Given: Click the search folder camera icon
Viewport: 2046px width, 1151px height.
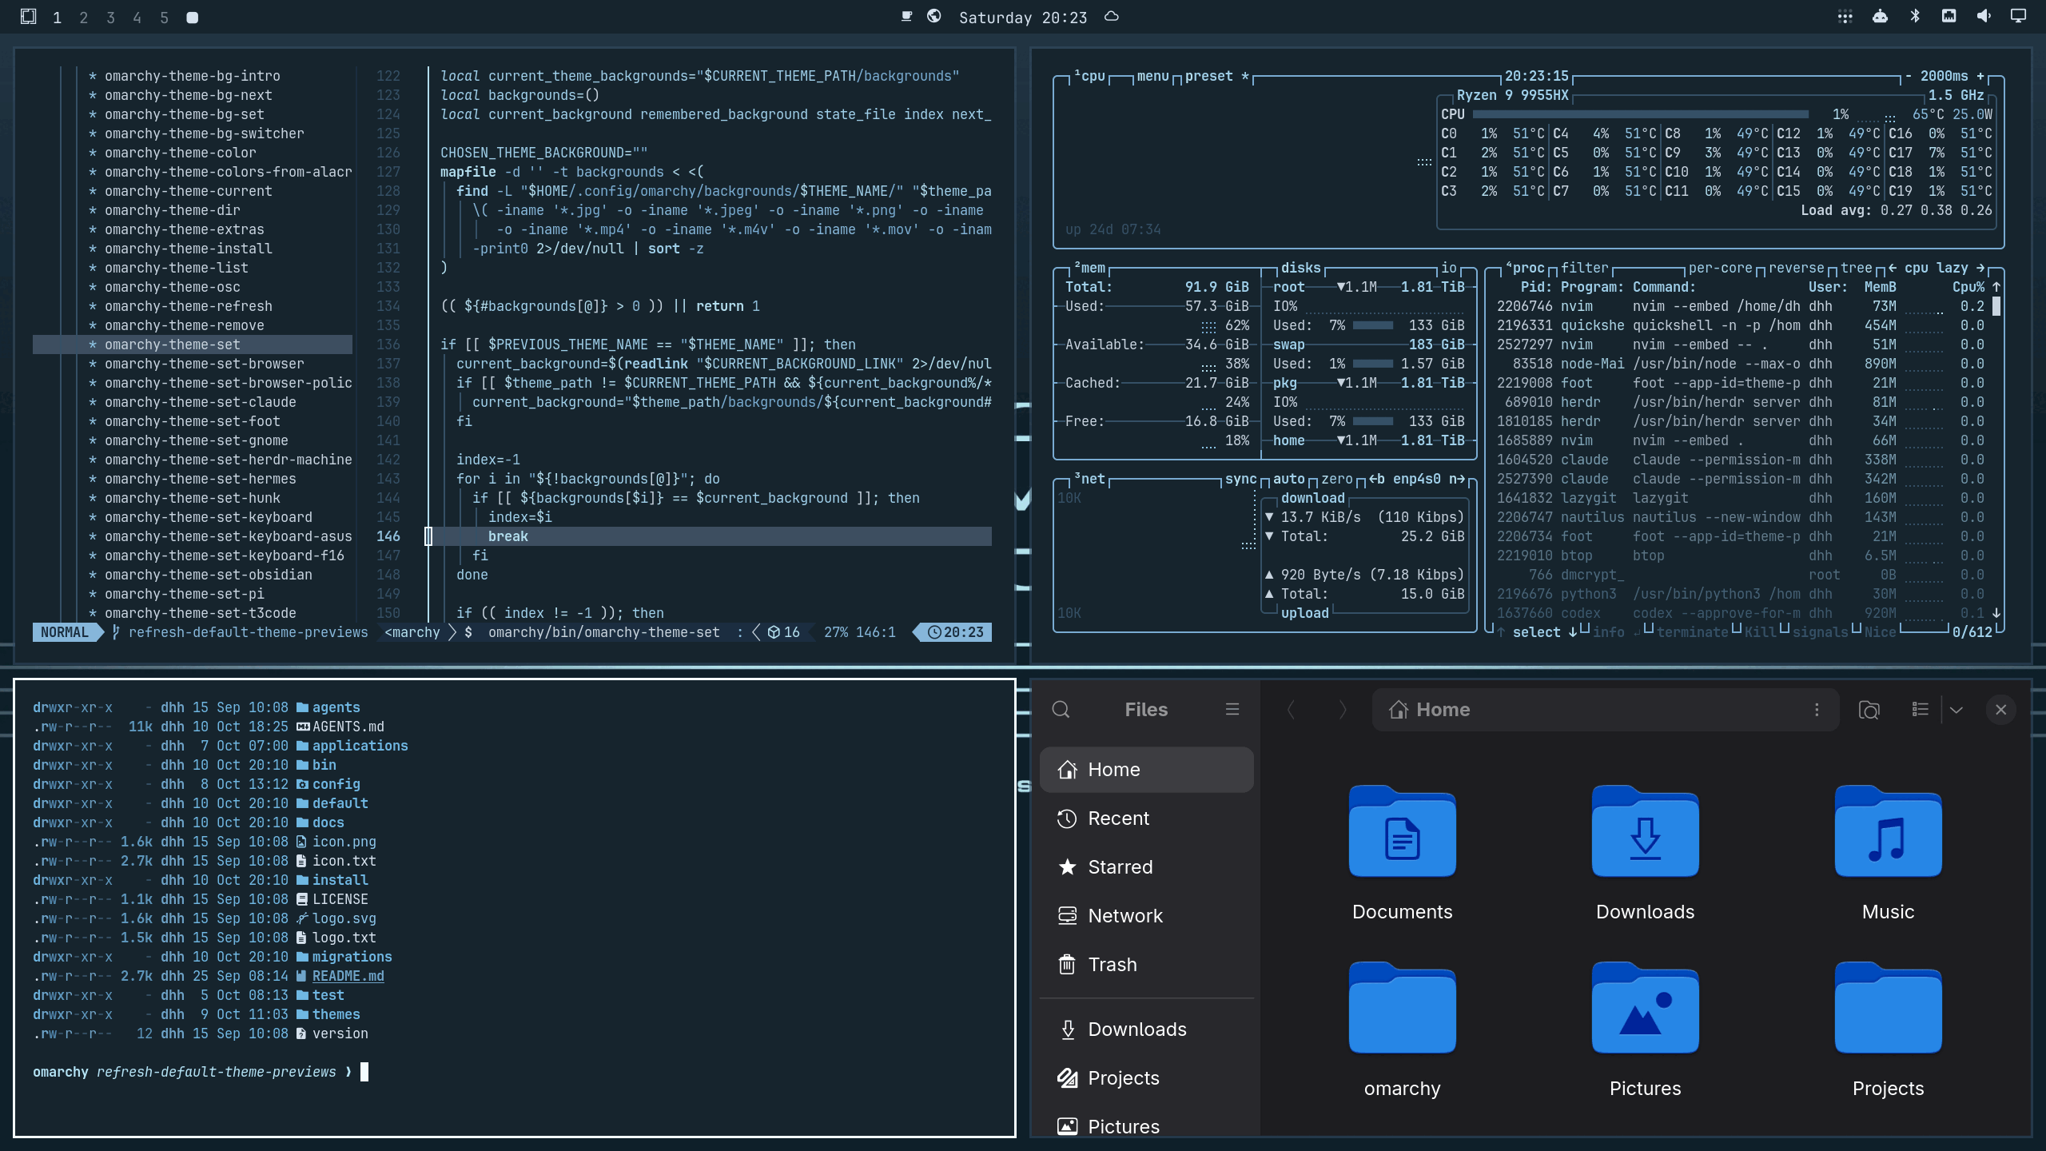Looking at the screenshot, I should coord(1869,710).
